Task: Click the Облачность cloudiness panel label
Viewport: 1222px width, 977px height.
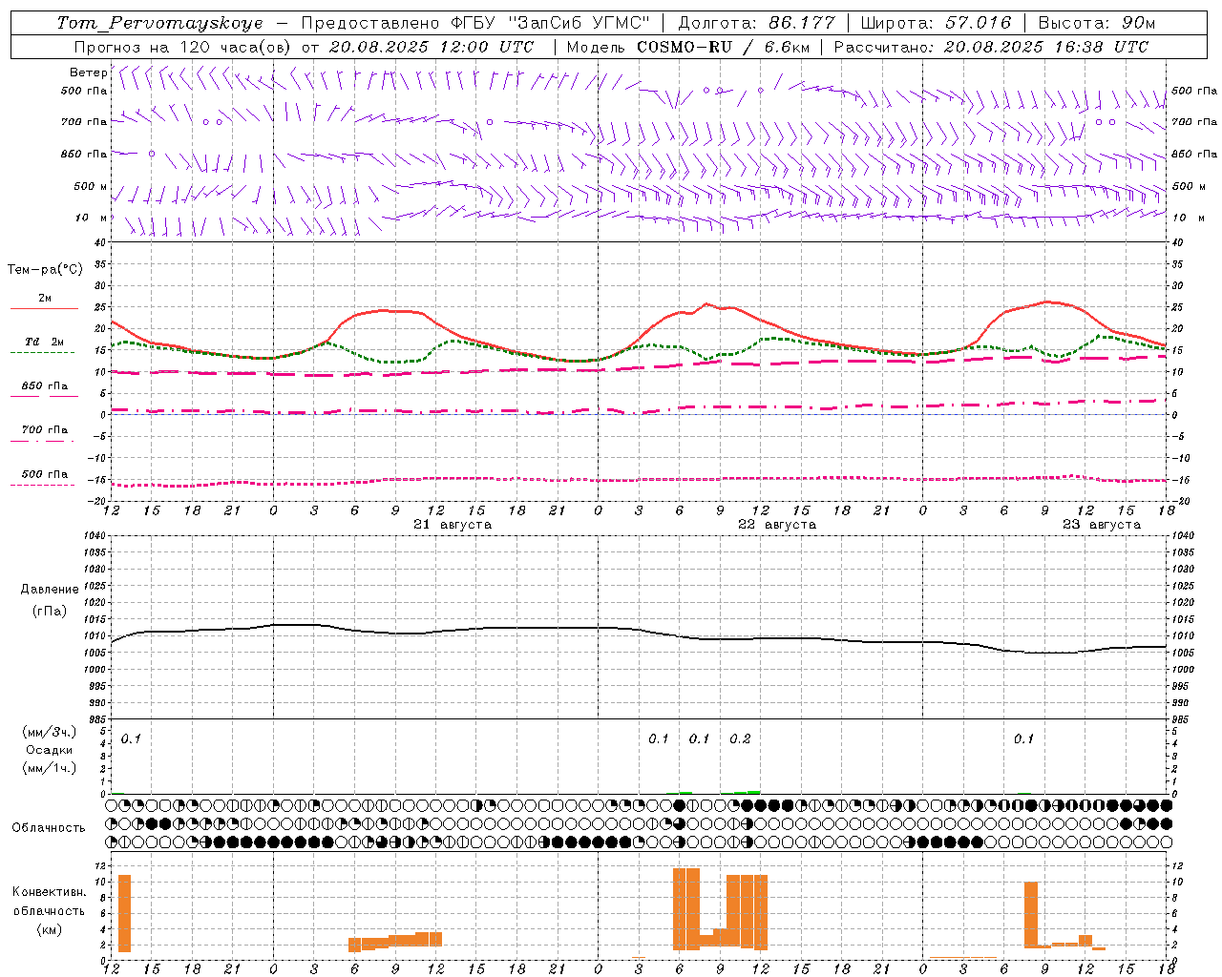Action: pyautogui.click(x=49, y=827)
